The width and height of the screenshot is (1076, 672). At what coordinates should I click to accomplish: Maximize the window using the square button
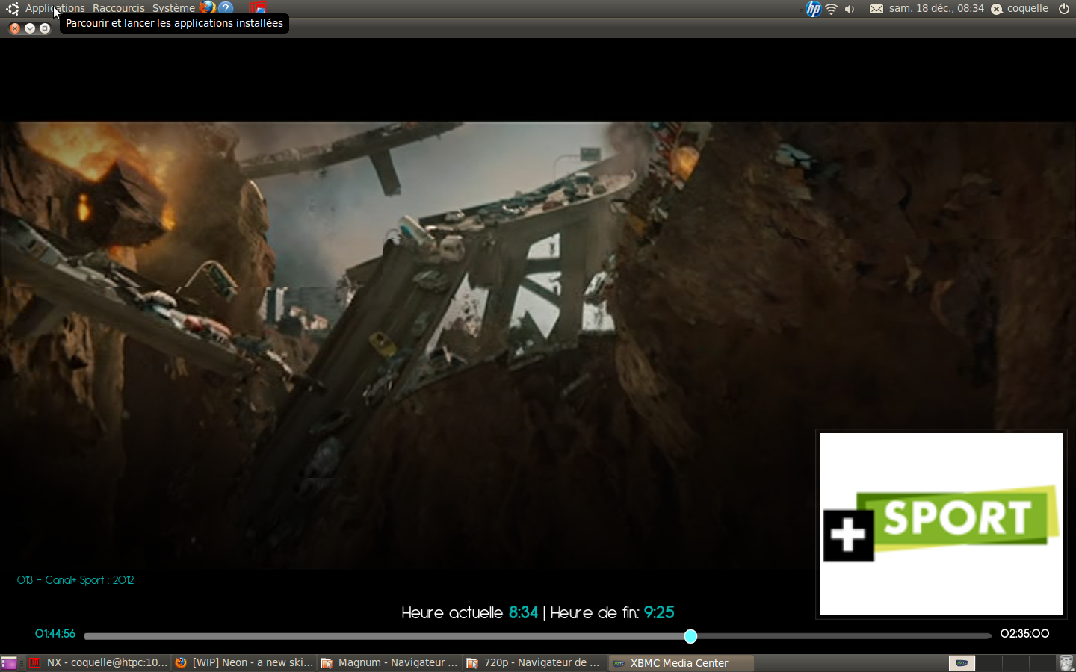coord(45,28)
